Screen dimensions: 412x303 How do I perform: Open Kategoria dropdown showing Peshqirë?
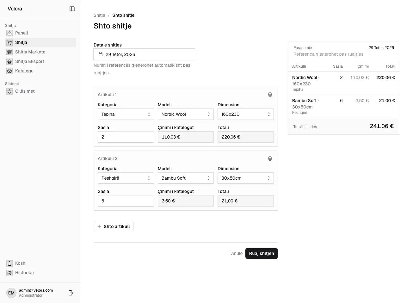[x=126, y=178]
